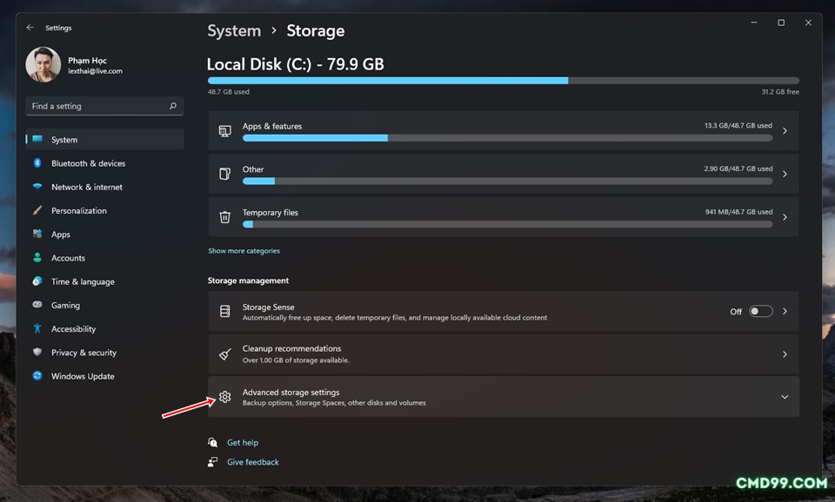Click the back arrow in Settings

(30, 28)
